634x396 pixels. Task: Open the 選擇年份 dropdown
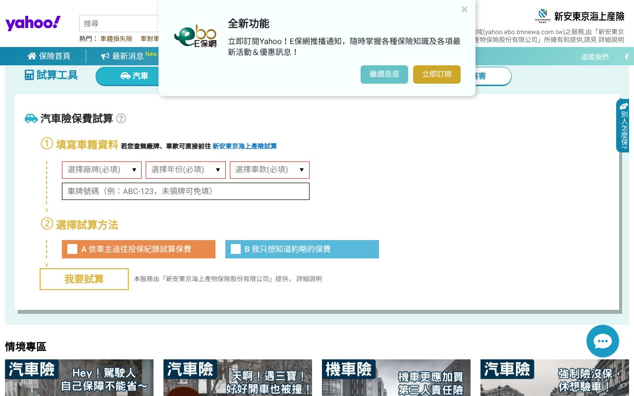pos(185,170)
